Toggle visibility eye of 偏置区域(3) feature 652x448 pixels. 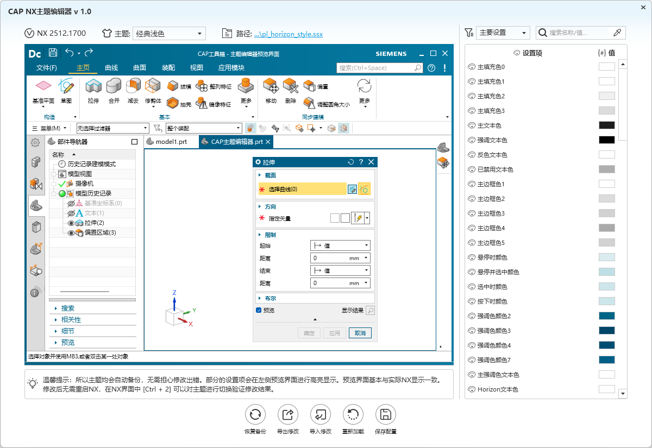click(71, 232)
